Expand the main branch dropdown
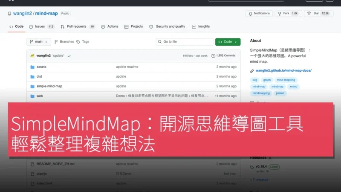The height and width of the screenshot is (192, 341). pos(39,42)
